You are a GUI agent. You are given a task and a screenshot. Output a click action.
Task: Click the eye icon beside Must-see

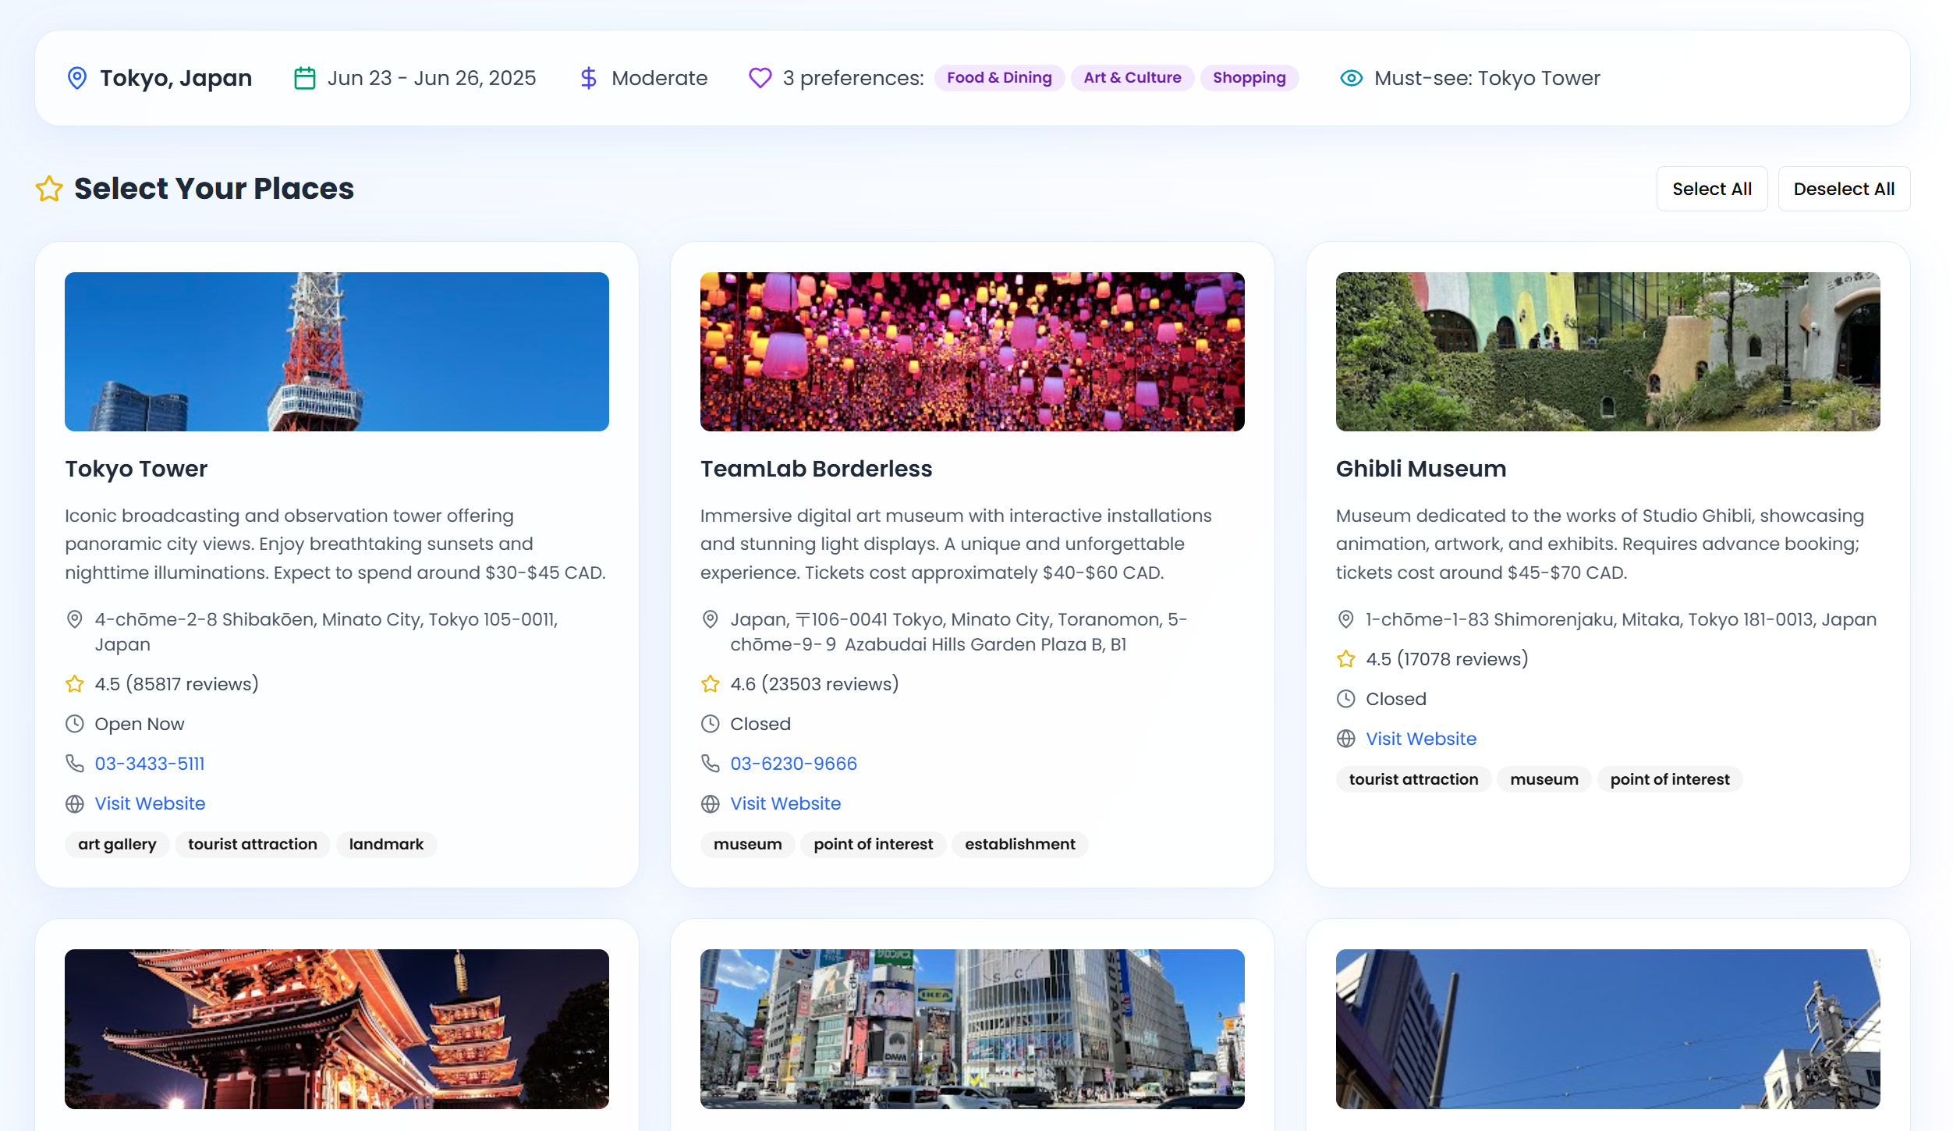[x=1351, y=78]
